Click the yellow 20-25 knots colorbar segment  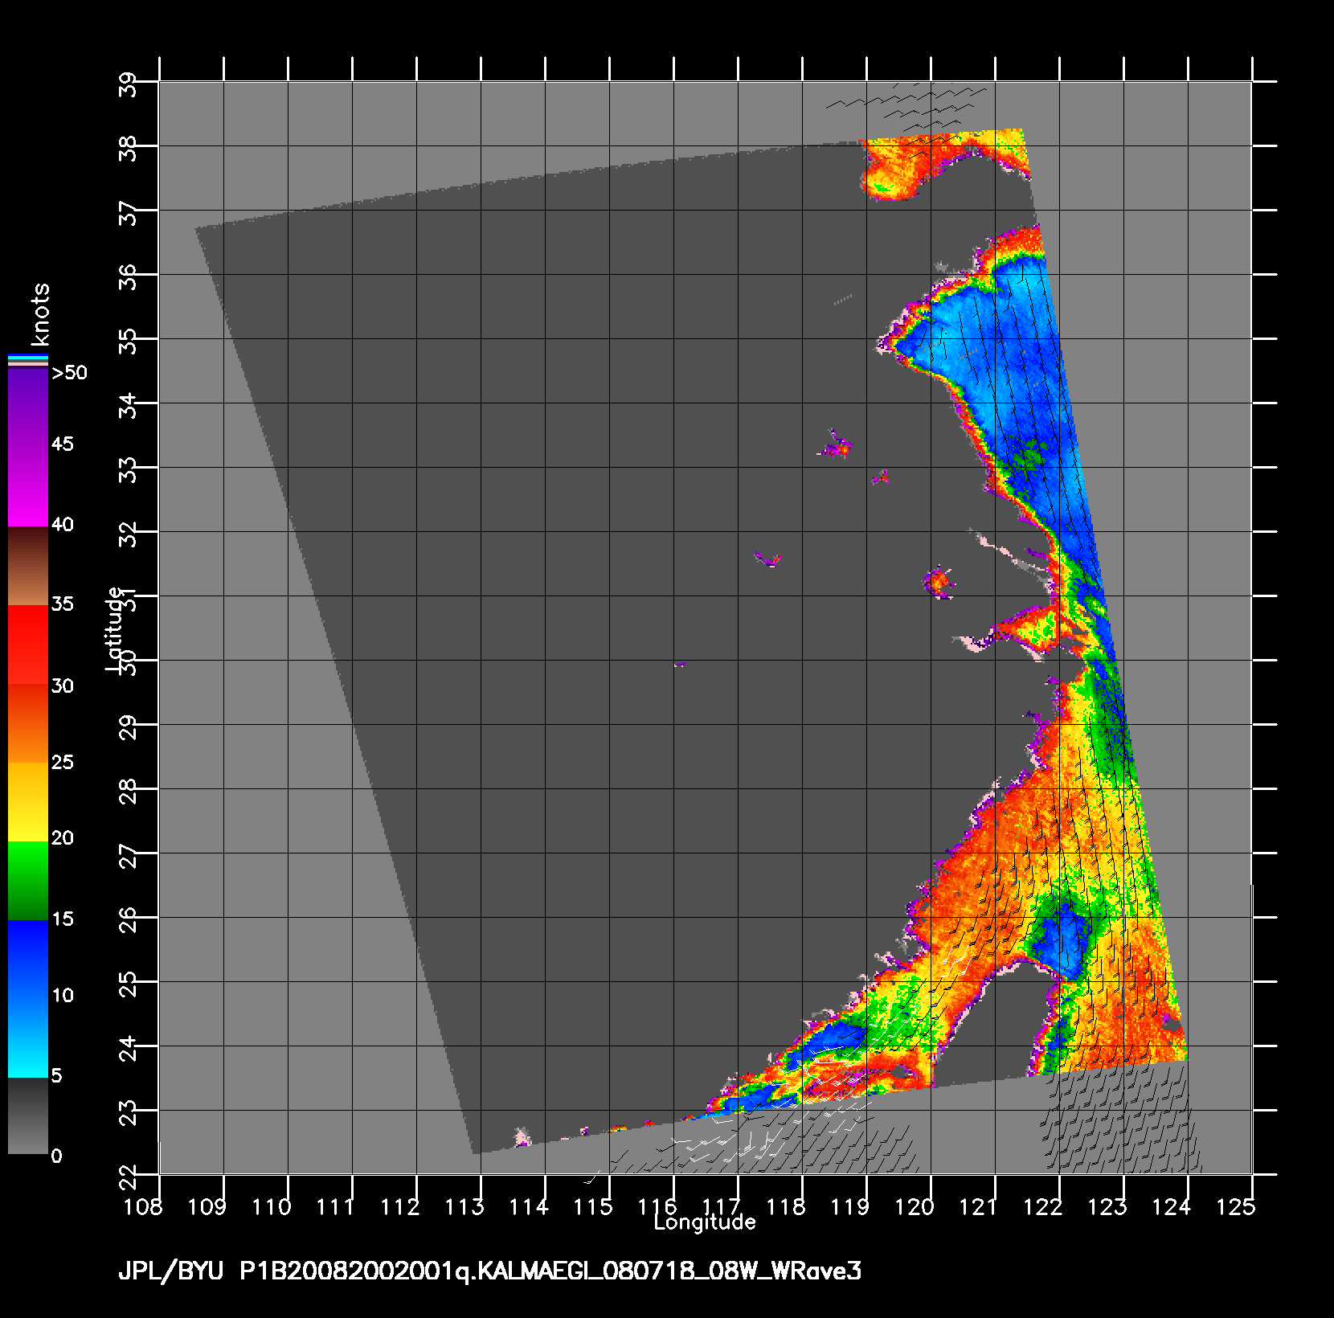pos(27,802)
